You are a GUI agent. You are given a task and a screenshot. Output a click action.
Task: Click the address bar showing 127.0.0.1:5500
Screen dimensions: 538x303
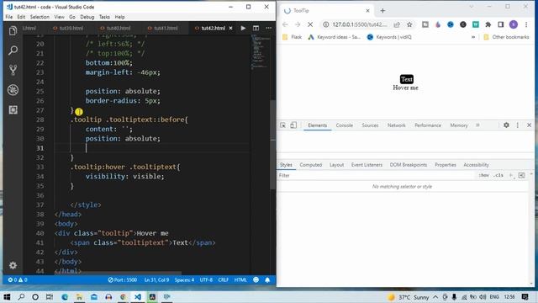pyautogui.click(x=359, y=24)
